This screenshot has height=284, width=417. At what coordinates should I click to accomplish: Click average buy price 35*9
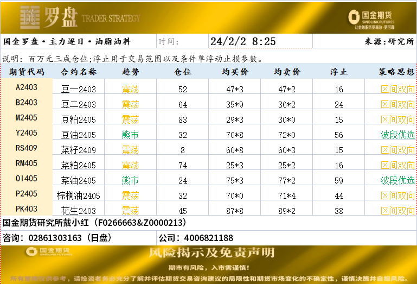coord(235,104)
